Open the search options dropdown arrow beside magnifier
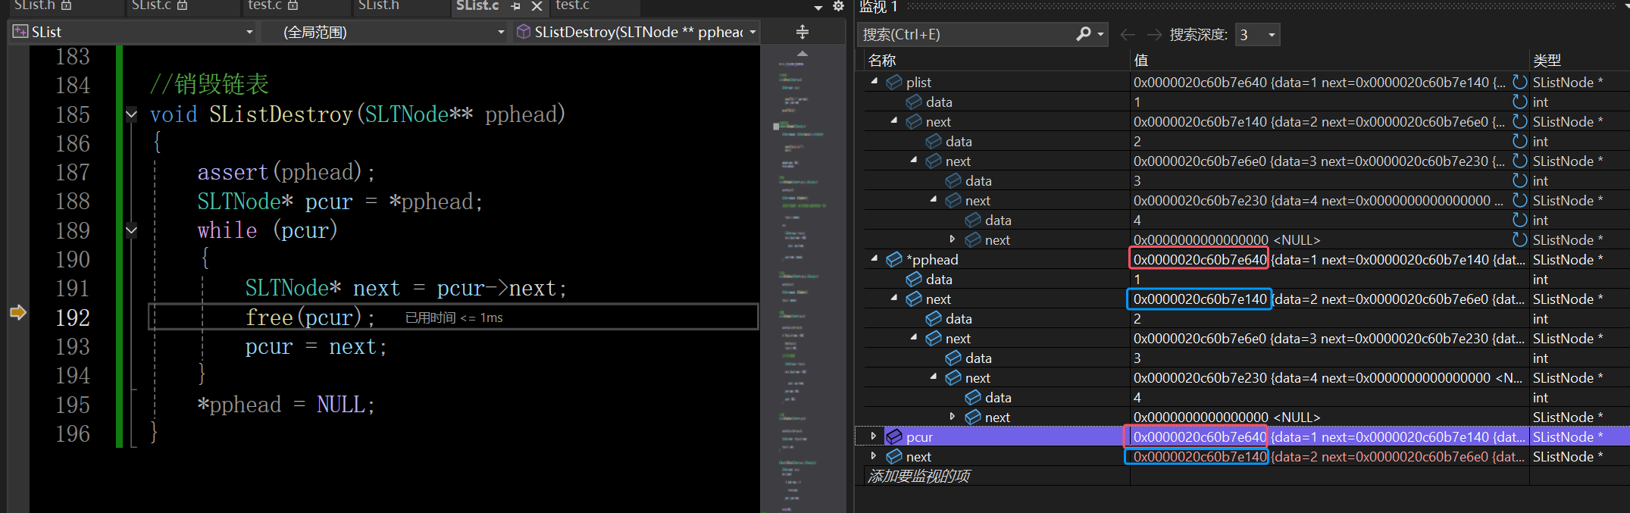The image size is (1630, 513). tap(1101, 35)
